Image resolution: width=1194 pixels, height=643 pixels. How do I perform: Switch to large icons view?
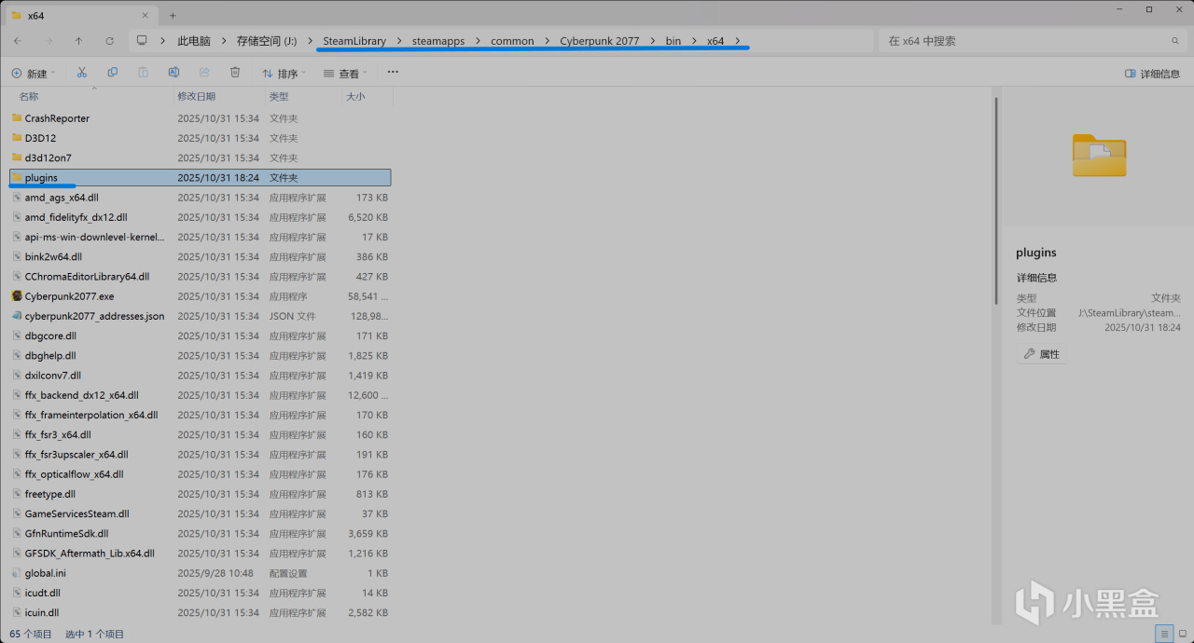(1182, 634)
